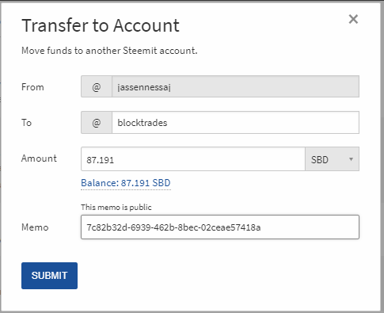
Task: Click the 'This memo is public' note
Action: 116,207
